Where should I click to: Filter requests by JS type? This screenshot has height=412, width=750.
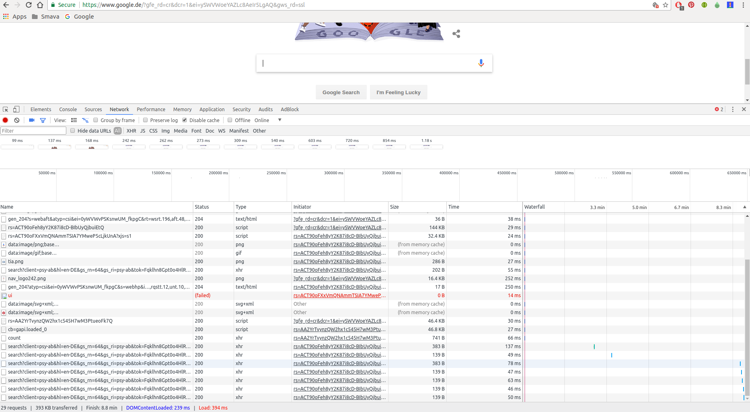(x=143, y=131)
